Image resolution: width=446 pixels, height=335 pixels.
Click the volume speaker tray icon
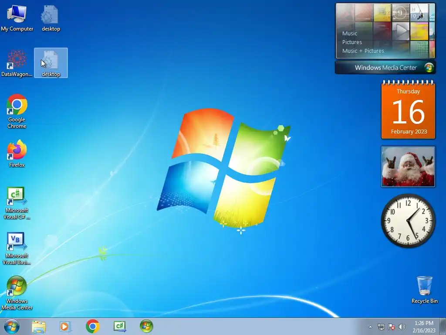[x=402, y=327]
